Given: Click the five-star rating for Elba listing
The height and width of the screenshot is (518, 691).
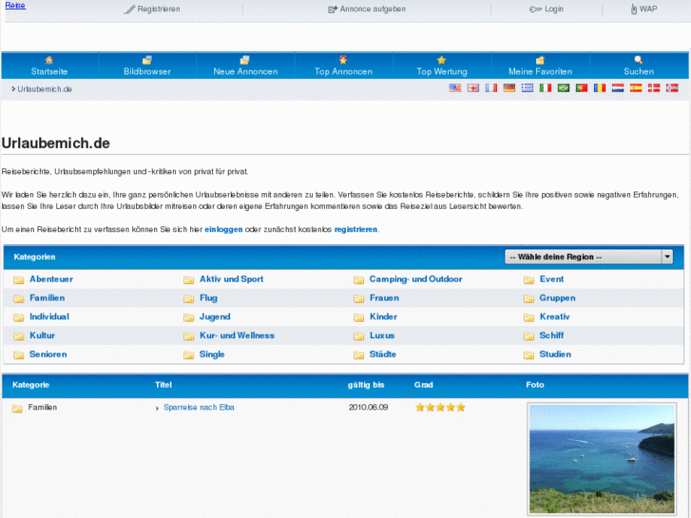Looking at the screenshot, I should tap(440, 407).
